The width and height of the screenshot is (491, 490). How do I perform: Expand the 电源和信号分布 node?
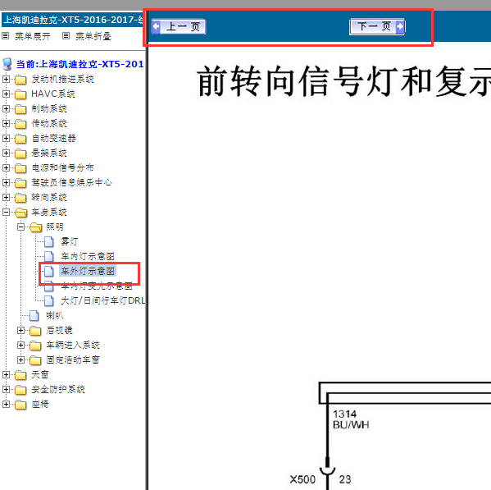click(x=6, y=167)
